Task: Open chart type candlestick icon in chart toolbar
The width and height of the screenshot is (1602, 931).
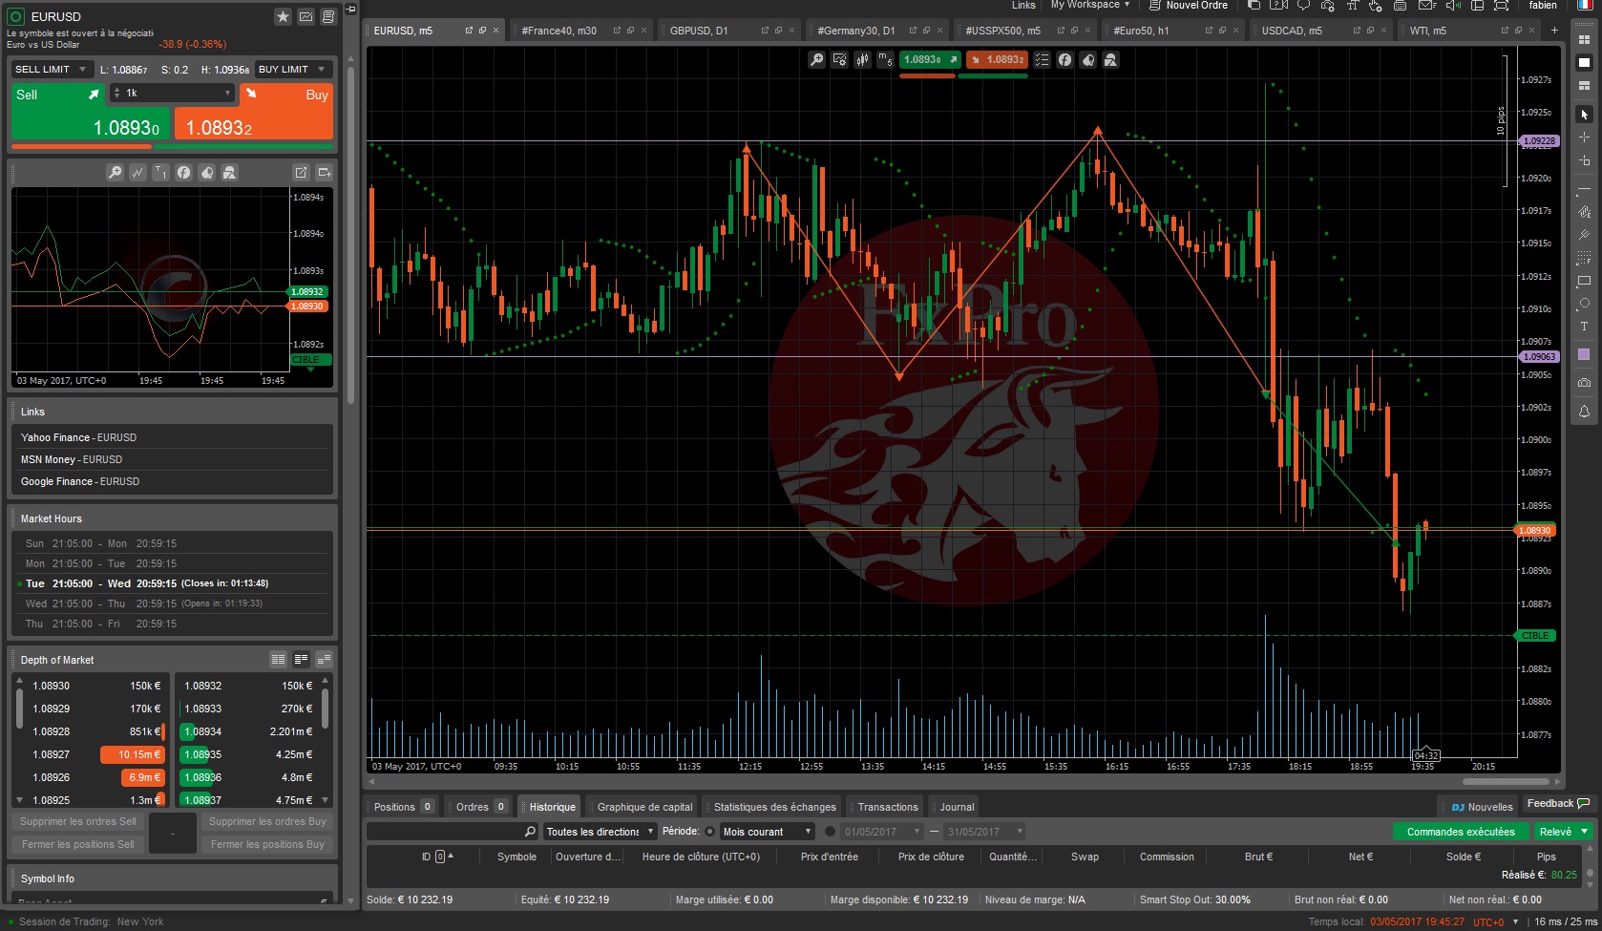Action: [862, 59]
